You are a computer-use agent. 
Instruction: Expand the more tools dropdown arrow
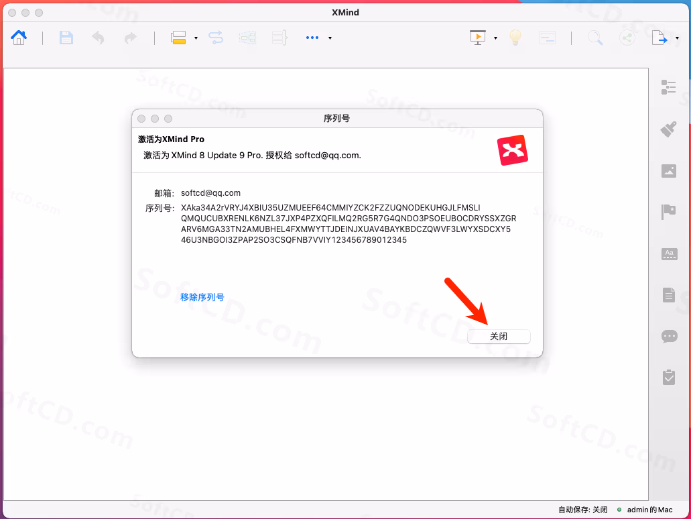(x=330, y=38)
